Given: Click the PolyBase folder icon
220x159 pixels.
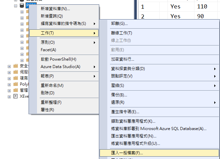Looking at the screenshot, I should (15, 84).
